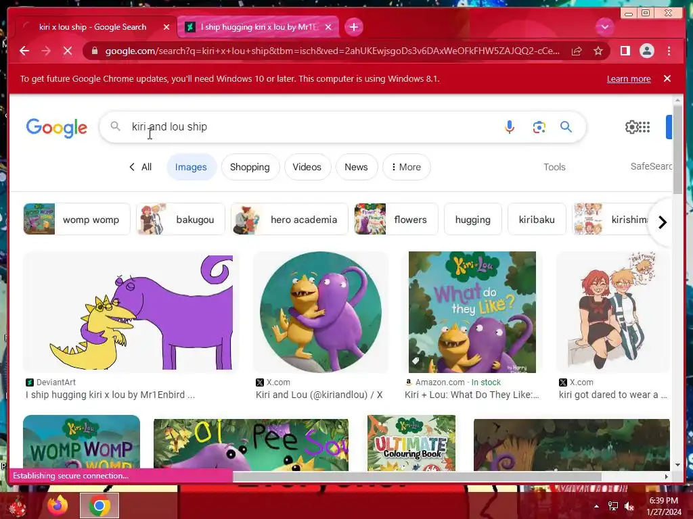Dismiss the Chrome update infobar

pos(667,78)
